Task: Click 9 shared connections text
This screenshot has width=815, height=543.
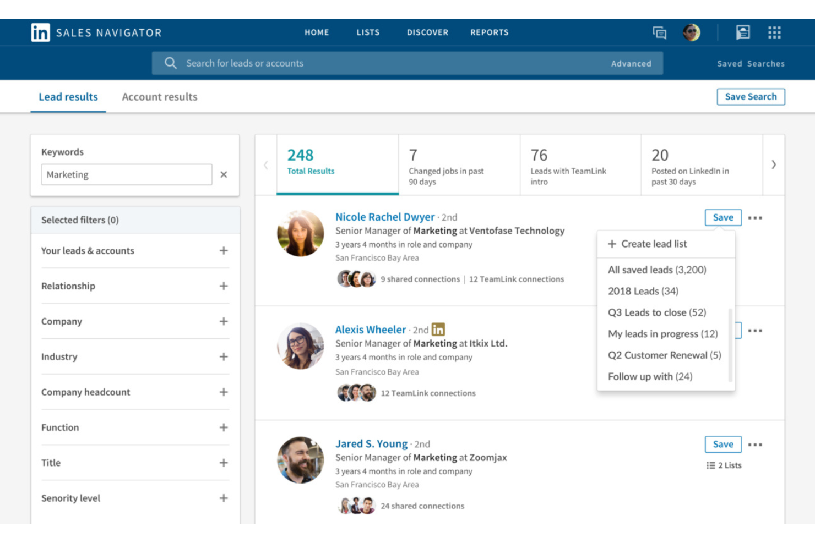Action: (x=420, y=279)
